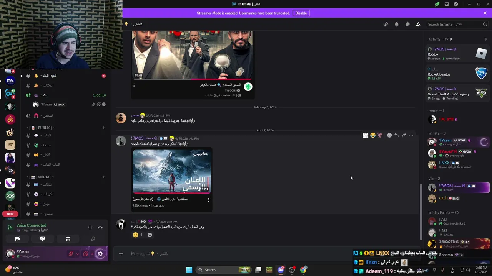Click the Search Infinity field
The image size is (492, 276).
pos(457,24)
